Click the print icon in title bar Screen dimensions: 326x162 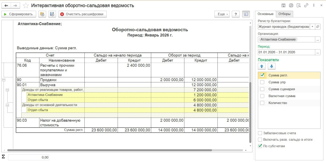coord(291,5)
